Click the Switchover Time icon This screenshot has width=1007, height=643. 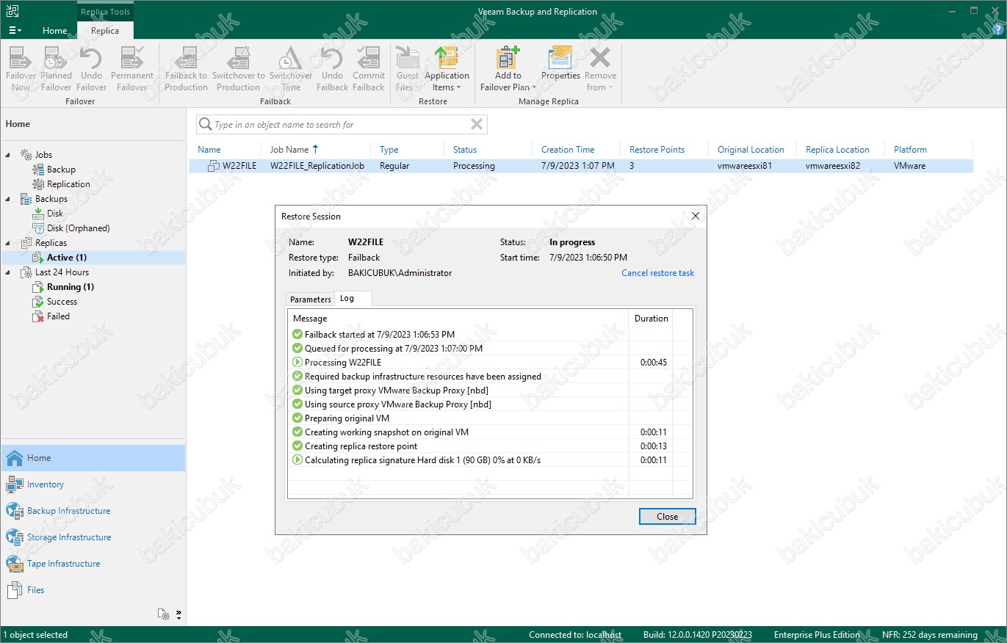point(291,69)
